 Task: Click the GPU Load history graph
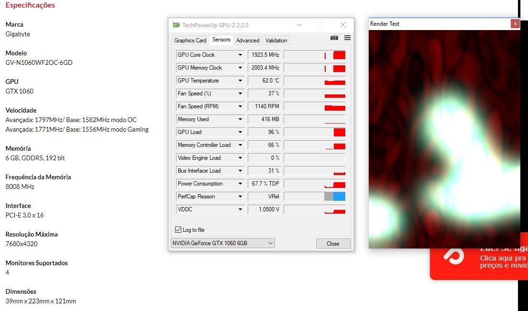(315, 132)
